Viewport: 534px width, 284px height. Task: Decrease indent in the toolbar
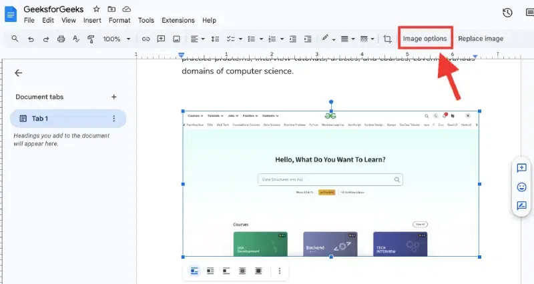pos(293,39)
